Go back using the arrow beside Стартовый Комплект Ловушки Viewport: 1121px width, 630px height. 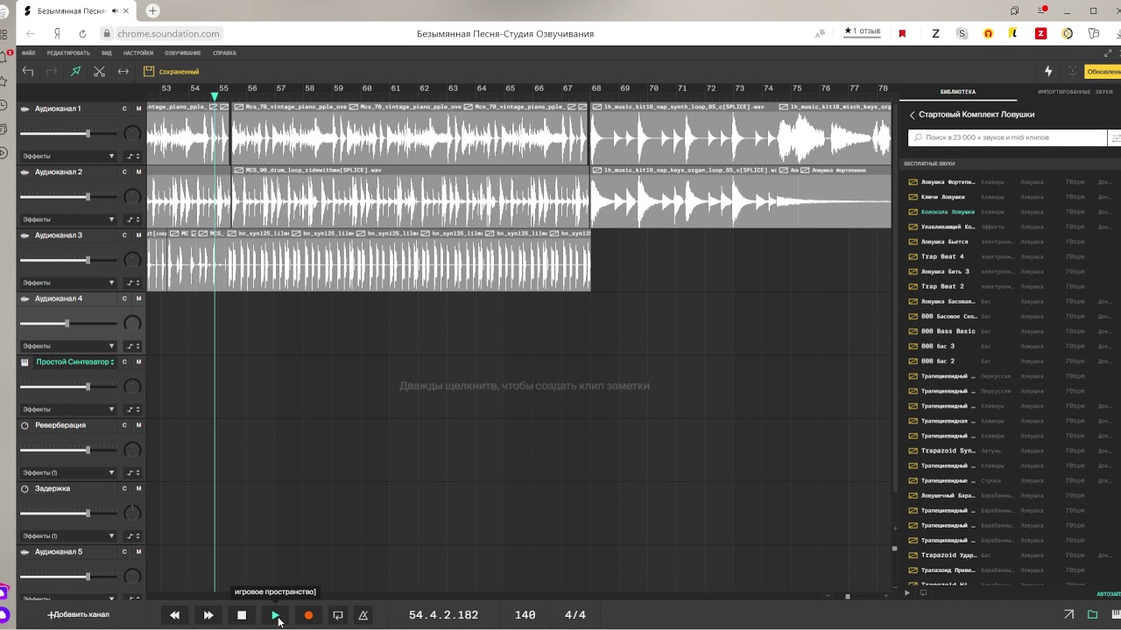pyautogui.click(x=912, y=115)
